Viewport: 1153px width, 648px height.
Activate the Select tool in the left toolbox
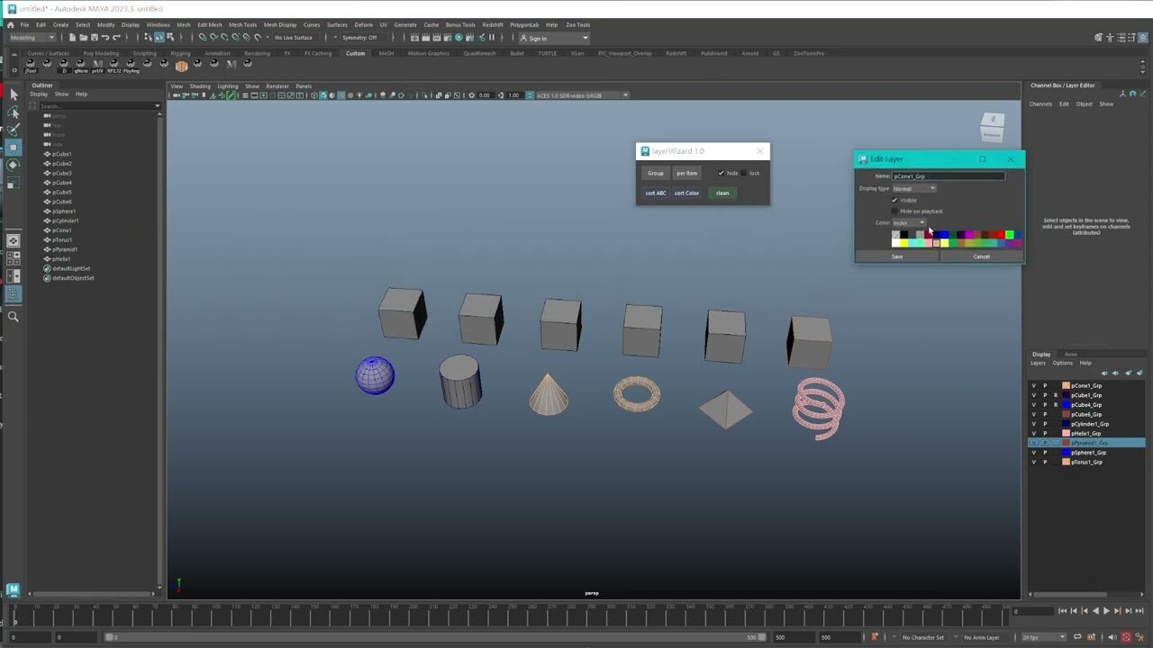click(14, 94)
